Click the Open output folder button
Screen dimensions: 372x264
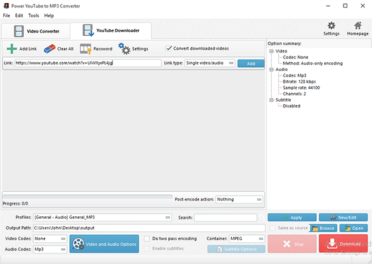click(353, 228)
